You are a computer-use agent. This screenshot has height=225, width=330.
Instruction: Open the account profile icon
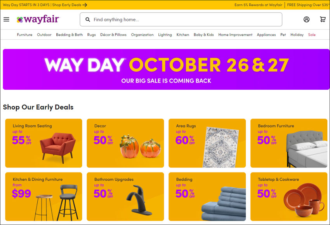[x=306, y=19]
